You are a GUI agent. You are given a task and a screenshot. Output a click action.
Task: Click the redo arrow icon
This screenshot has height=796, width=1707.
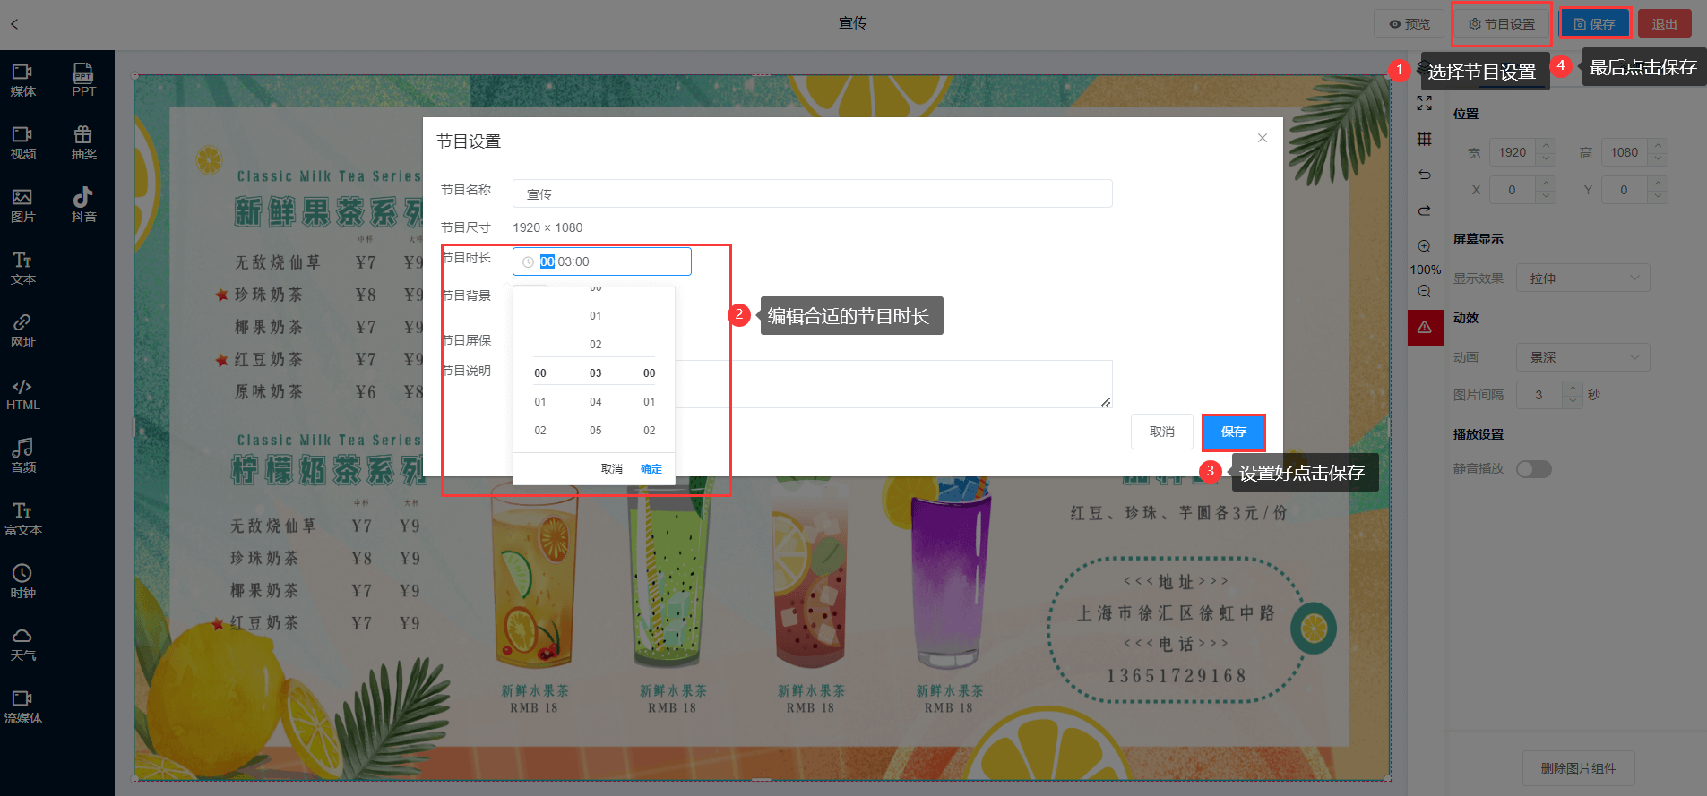coord(1424,210)
